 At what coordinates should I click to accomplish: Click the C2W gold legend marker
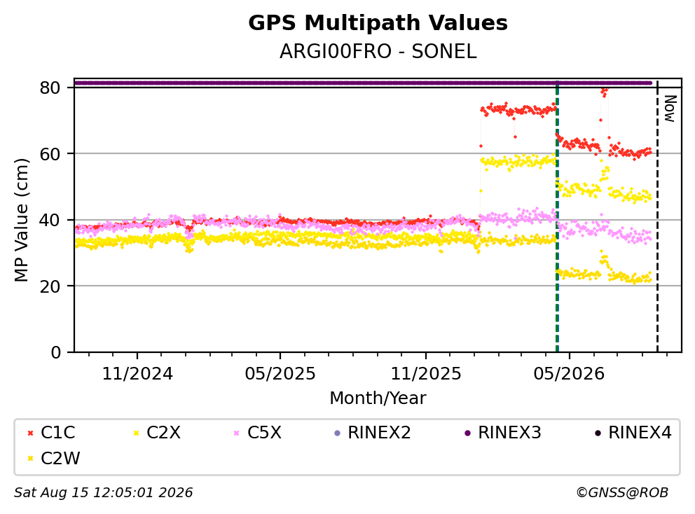pyautogui.click(x=30, y=459)
